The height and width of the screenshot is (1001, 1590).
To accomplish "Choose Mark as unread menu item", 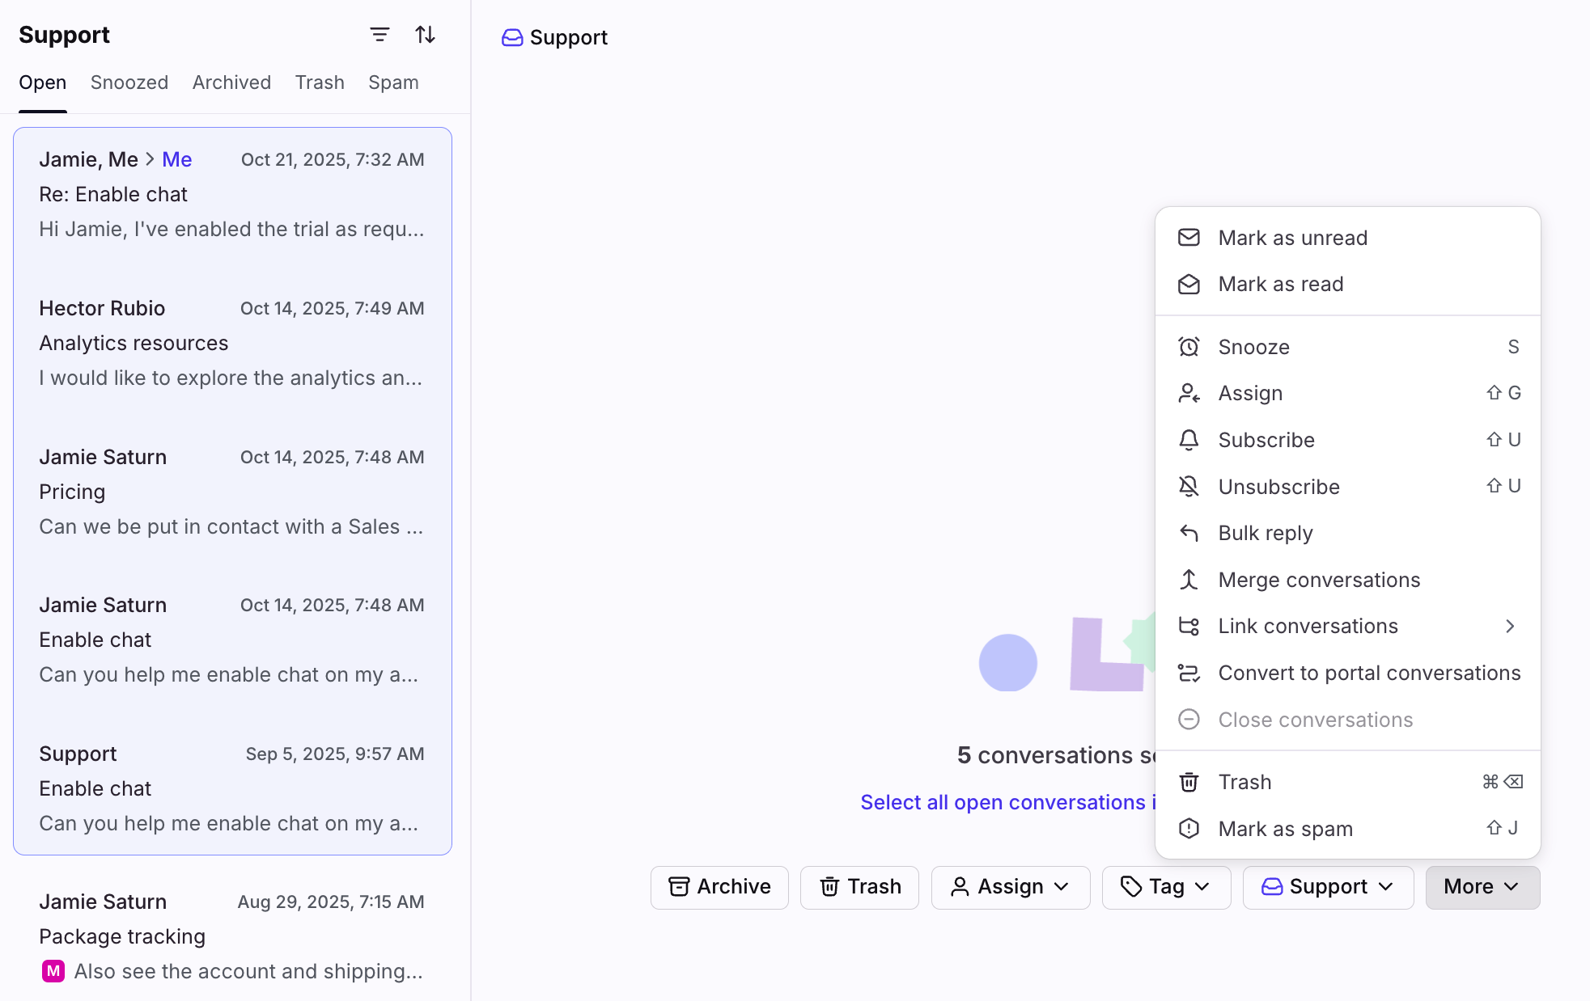I will (1292, 238).
